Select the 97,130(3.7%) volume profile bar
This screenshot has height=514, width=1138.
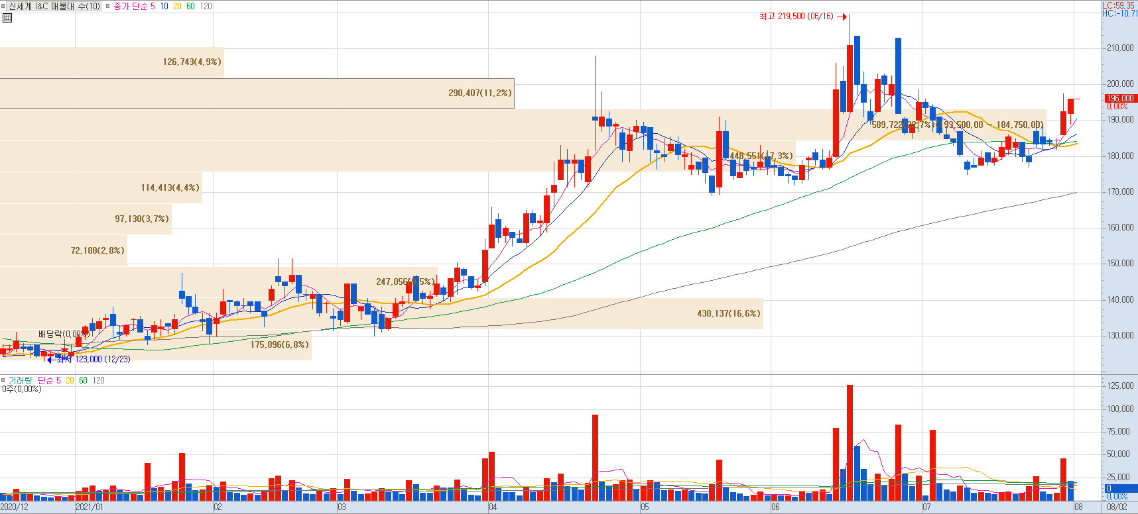tap(86, 219)
